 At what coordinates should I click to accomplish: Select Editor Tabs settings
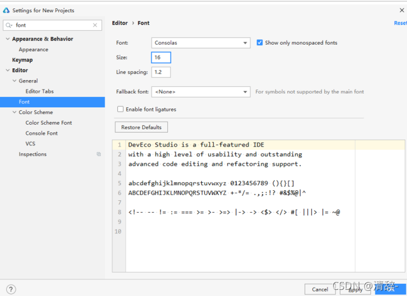(x=40, y=91)
